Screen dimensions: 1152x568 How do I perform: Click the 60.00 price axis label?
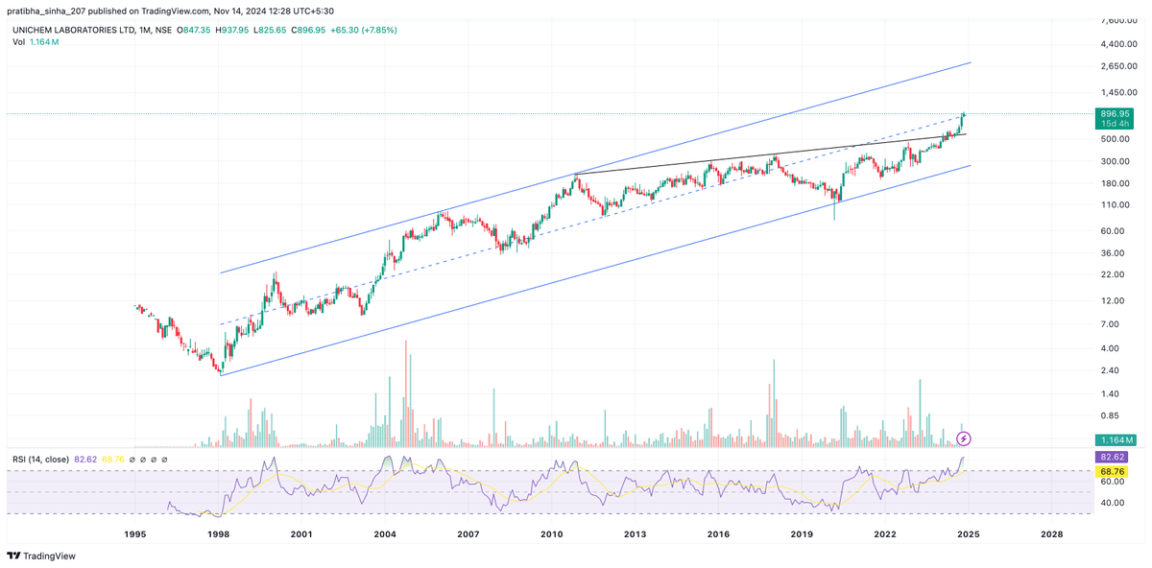click(1113, 231)
